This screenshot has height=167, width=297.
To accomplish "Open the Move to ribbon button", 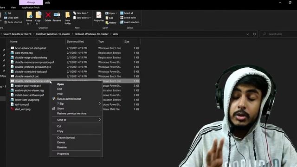I will (29, 18).
